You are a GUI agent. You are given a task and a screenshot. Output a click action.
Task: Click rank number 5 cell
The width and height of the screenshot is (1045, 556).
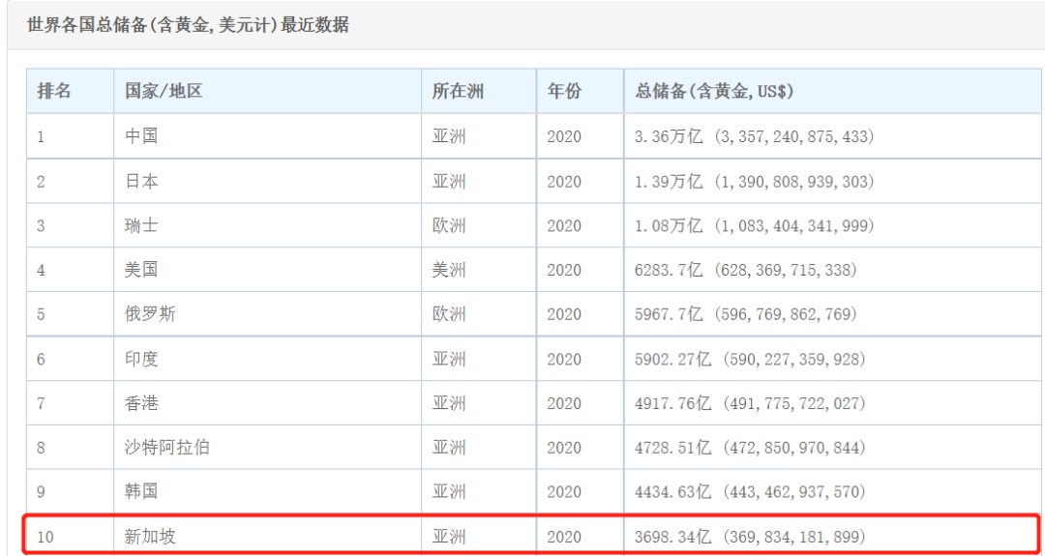[70, 313]
